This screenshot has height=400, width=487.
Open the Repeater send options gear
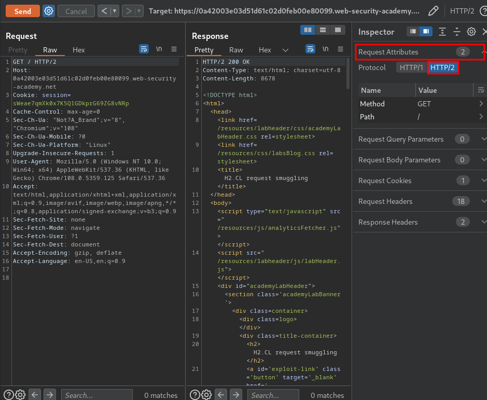[x=49, y=11]
